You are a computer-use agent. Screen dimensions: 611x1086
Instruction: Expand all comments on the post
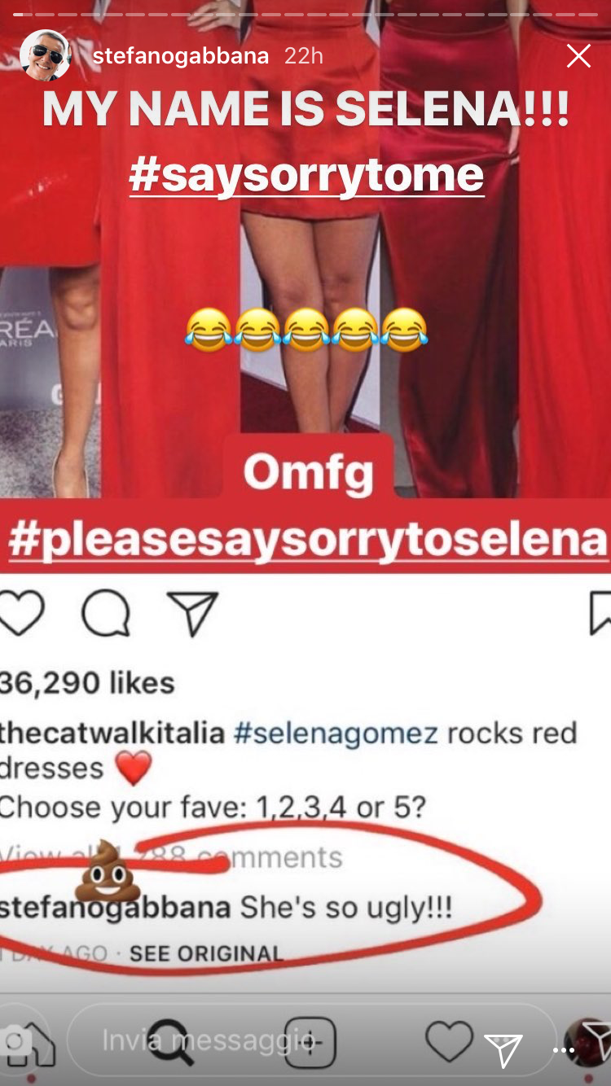(171, 856)
